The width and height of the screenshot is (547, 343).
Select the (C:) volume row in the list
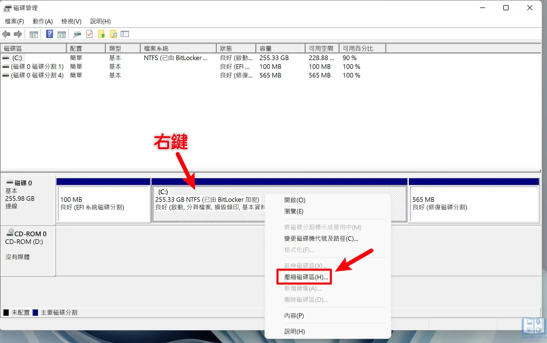point(17,58)
